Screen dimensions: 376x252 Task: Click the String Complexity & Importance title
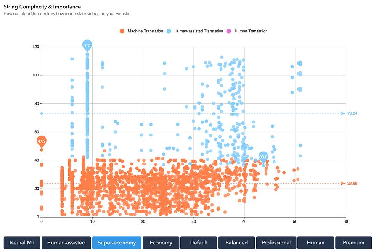point(42,7)
